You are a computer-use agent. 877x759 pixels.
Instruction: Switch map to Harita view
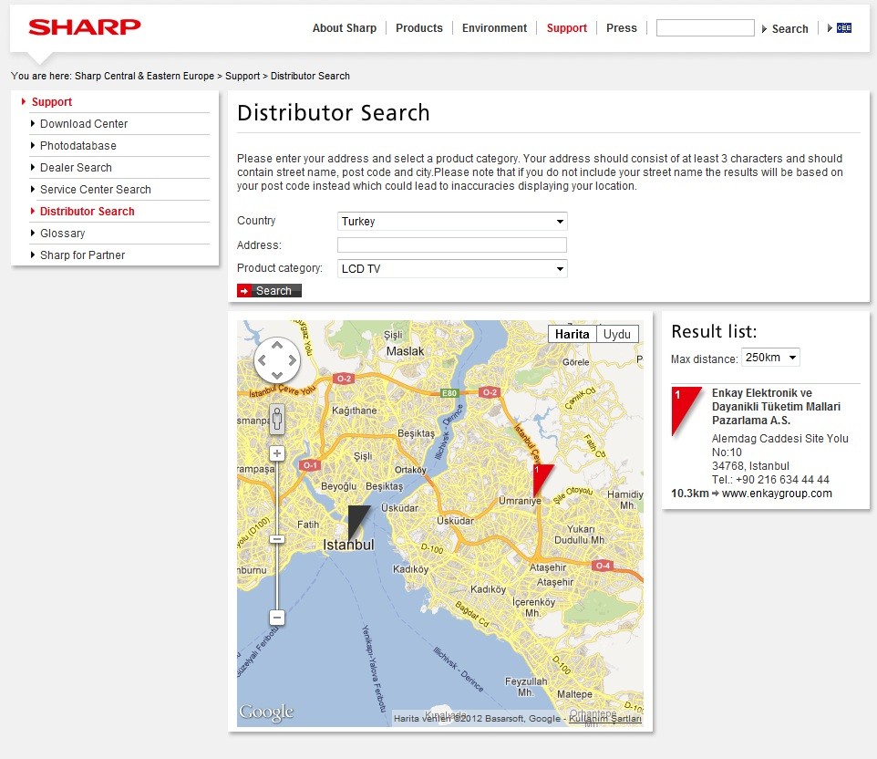573,334
